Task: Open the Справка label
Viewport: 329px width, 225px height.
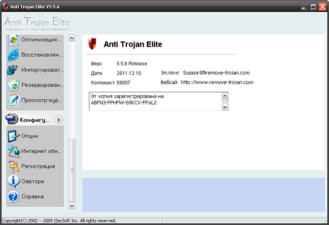Action: (32, 197)
